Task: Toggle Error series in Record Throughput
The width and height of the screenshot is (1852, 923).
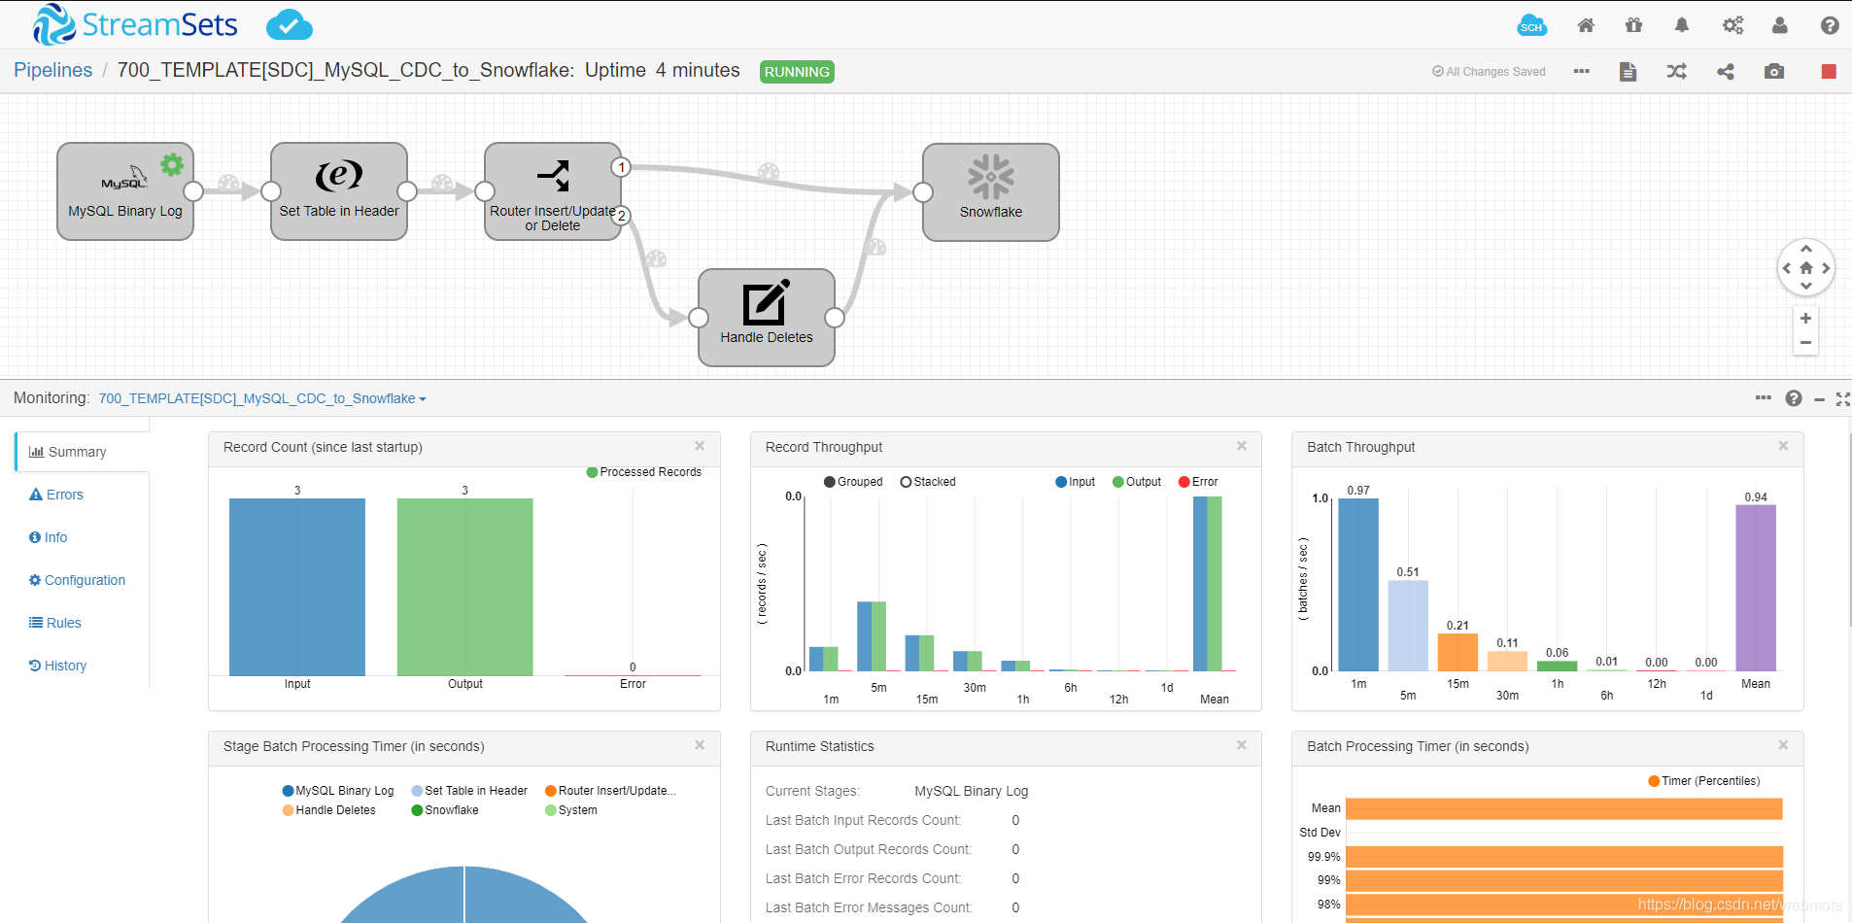Action: (x=1198, y=482)
